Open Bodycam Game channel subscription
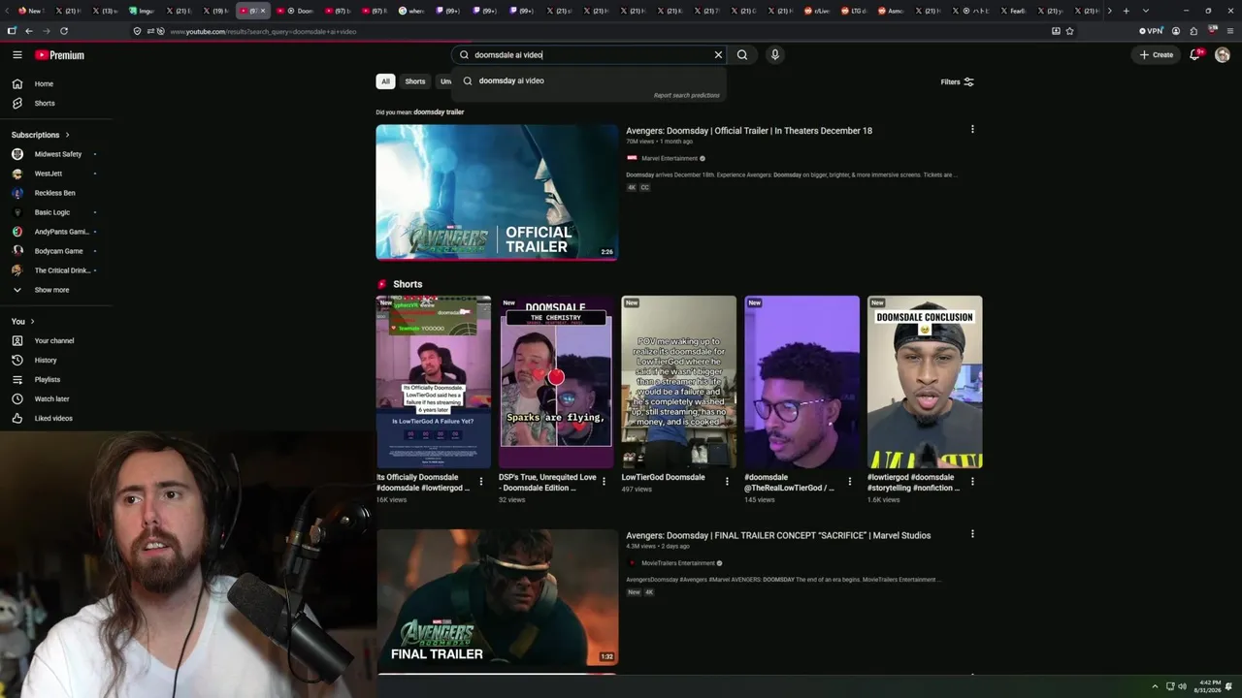The height and width of the screenshot is (698, 1242). (56, 251)
